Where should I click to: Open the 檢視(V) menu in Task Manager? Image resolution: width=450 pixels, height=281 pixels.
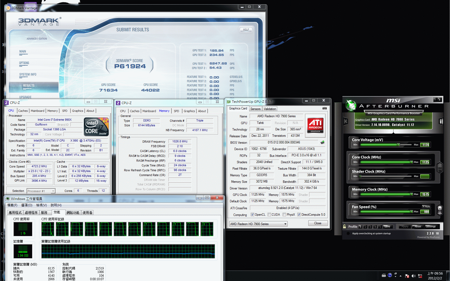click(42, 205)
